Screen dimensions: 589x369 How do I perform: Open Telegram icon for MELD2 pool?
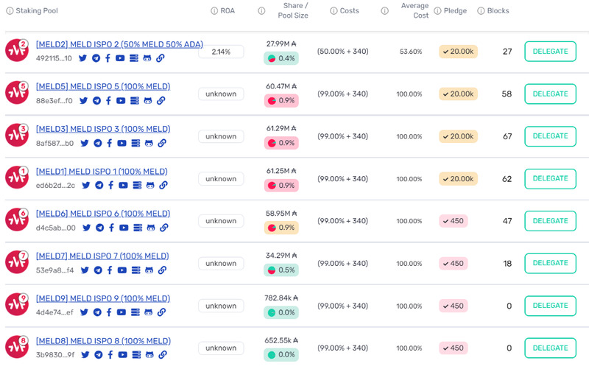pos(96,58)
